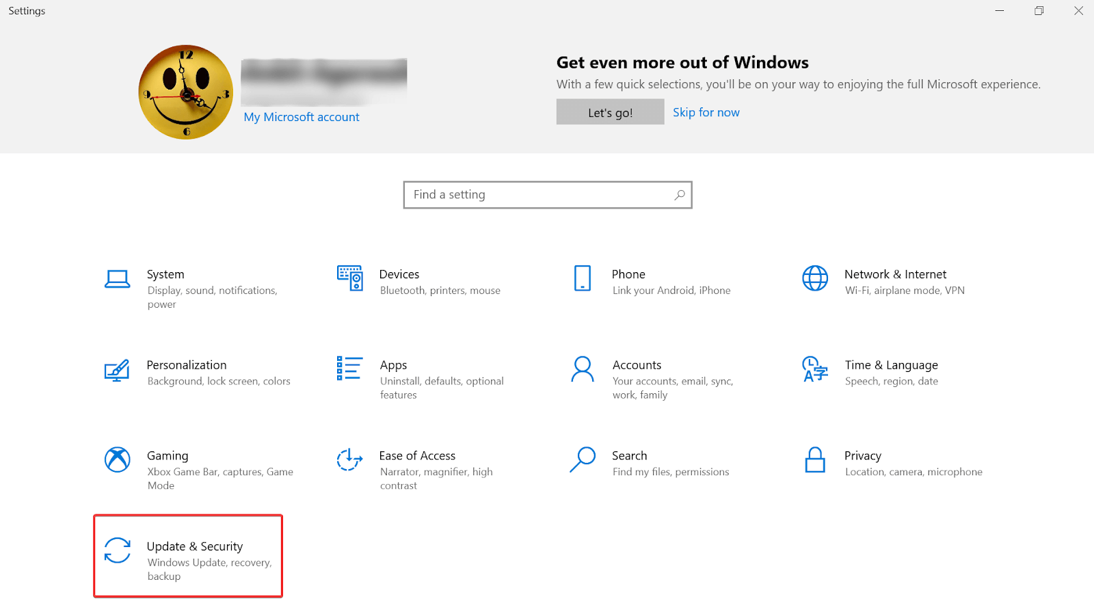
Task: Click the Phone icon
Action: (583, 278)
